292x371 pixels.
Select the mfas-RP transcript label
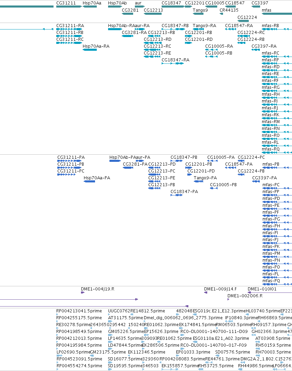click(270, 60)
